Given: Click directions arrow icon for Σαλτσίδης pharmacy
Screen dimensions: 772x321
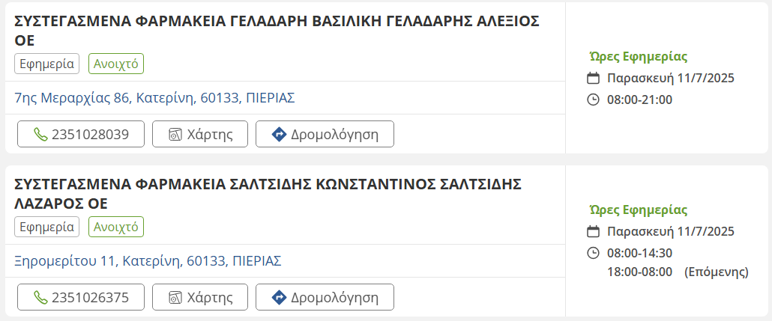Looking at the screenshot, I should (x=279, y=298).
